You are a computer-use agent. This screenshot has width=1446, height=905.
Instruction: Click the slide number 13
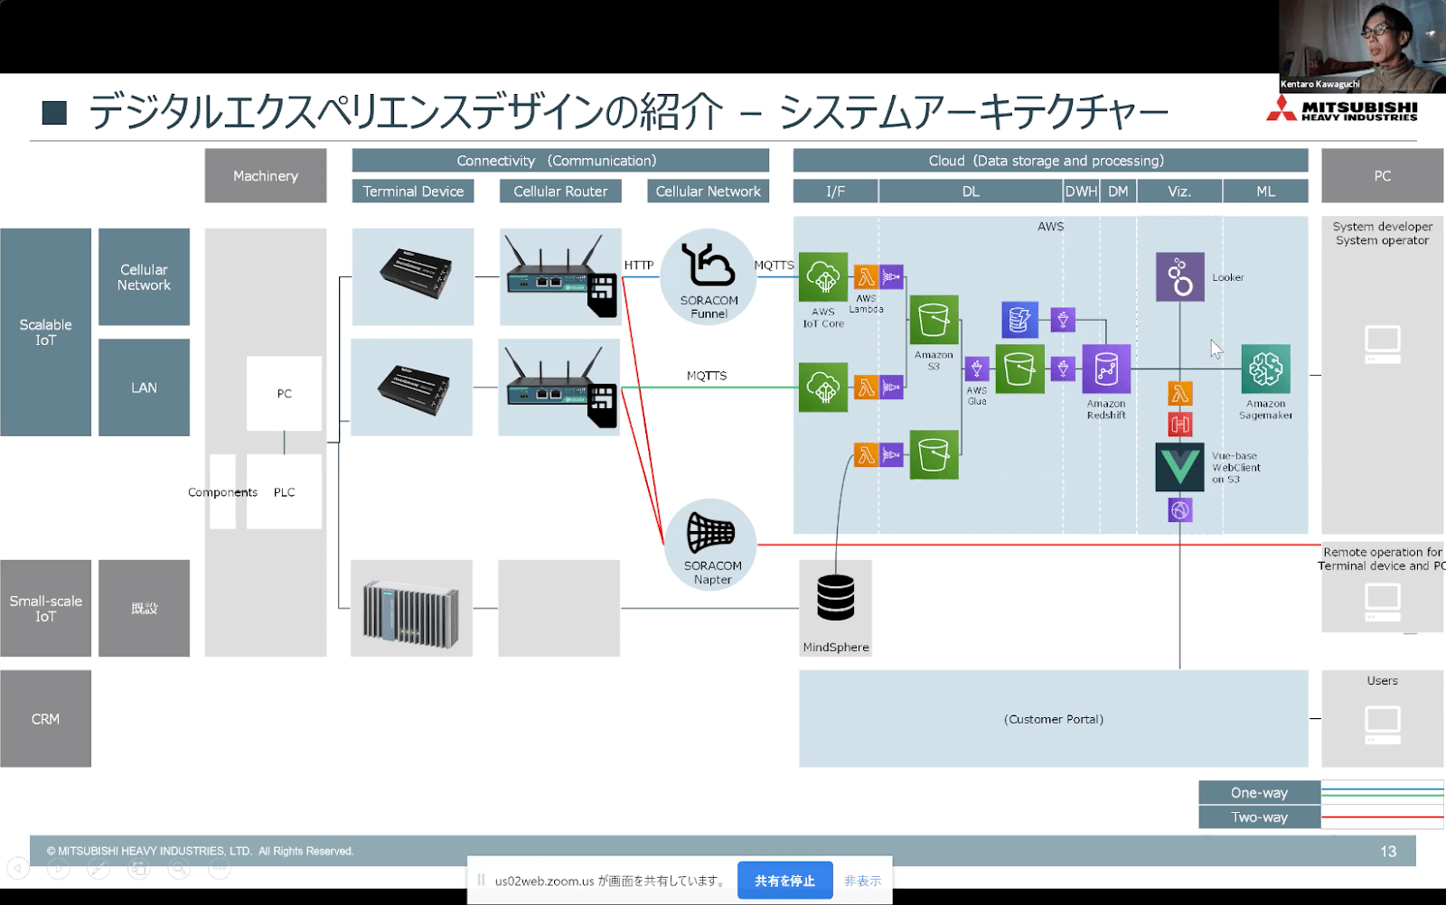point(1388,852)
